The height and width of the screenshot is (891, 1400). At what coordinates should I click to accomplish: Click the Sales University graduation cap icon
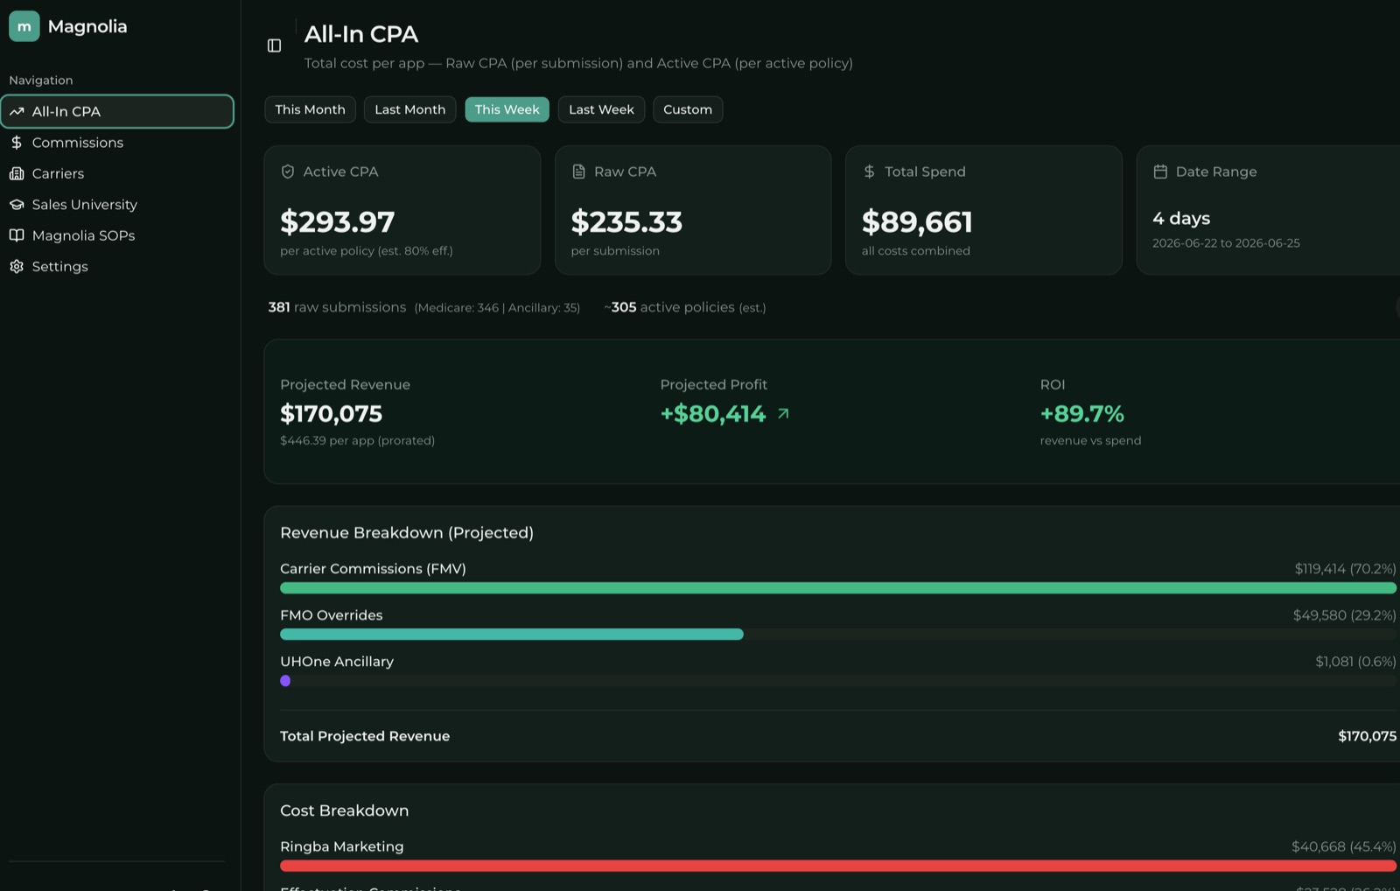pos(17,204)
